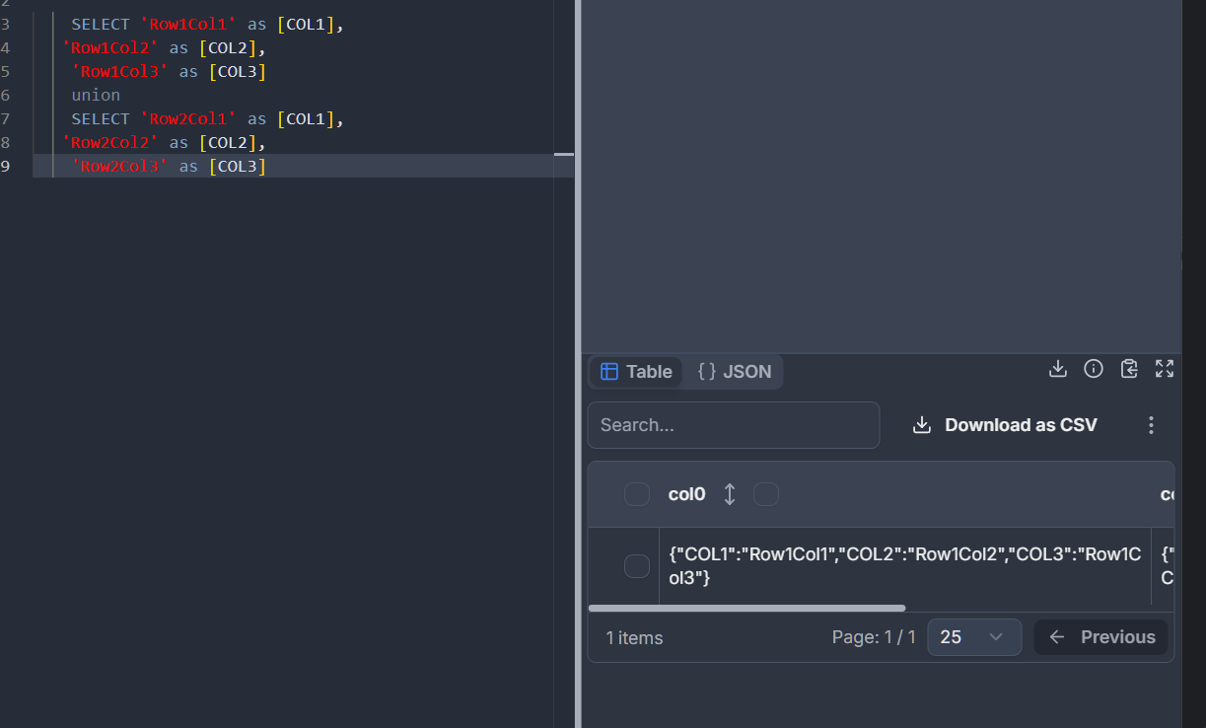Image resolution: width=1206 pixels, height=728 pixels.
Task: Tick the checkbox right of the col0 sort icon
Action: tap(766, 494)
